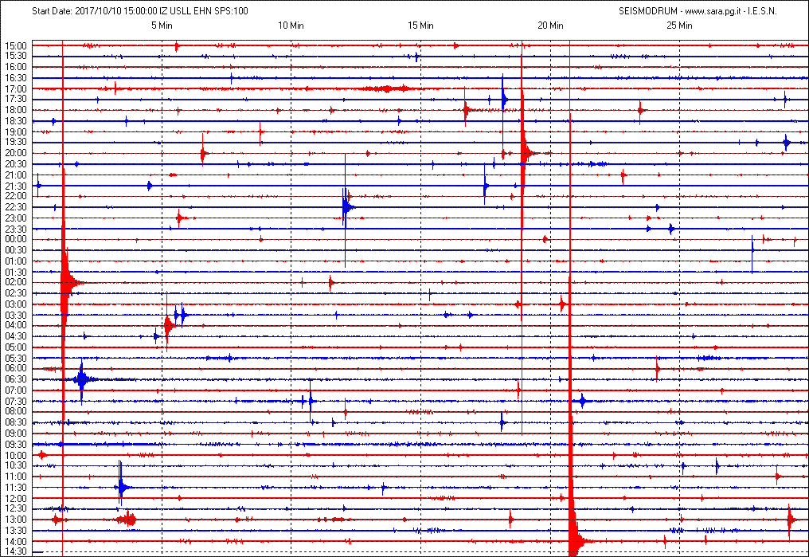Select the '5 Min' axis label
Viewport: 809px width, 557px height.
[162, 25]
